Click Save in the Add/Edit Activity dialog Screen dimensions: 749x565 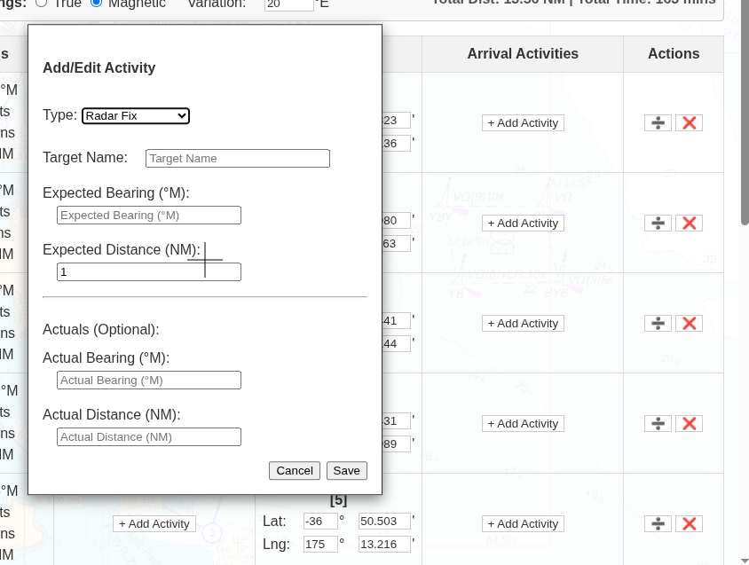click(x=346, y=470)
